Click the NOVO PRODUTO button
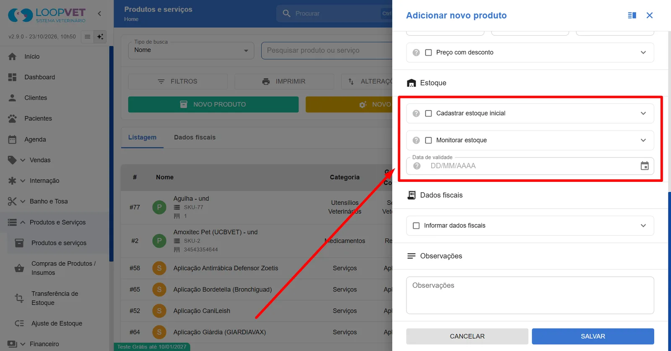 (213, 104)
